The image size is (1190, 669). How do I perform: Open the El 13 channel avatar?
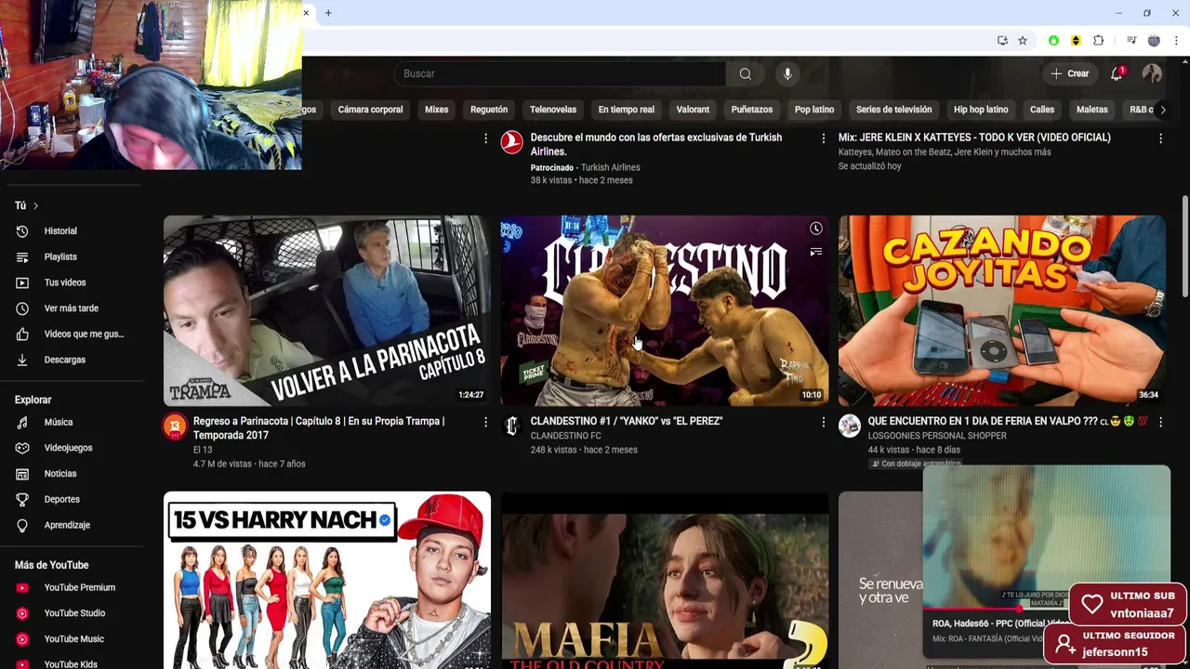tap(174, 426)
